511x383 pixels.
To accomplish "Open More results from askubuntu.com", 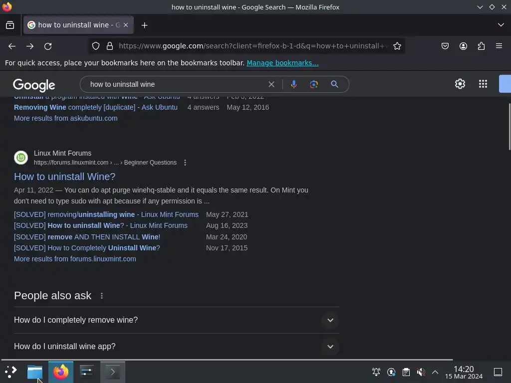I will click(65, 118).
